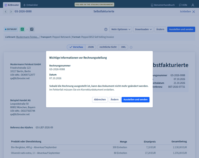The height and width of the screenshot is (158, 199).
Task: Click the 1.376,00 EUR total cell
Action: pos(180,153)
